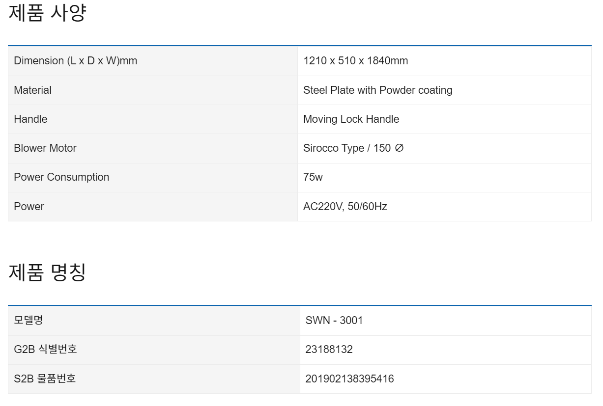Click the 201902138395416 item number
This screenshot has width=603, height=406.
tap(349, 379)
